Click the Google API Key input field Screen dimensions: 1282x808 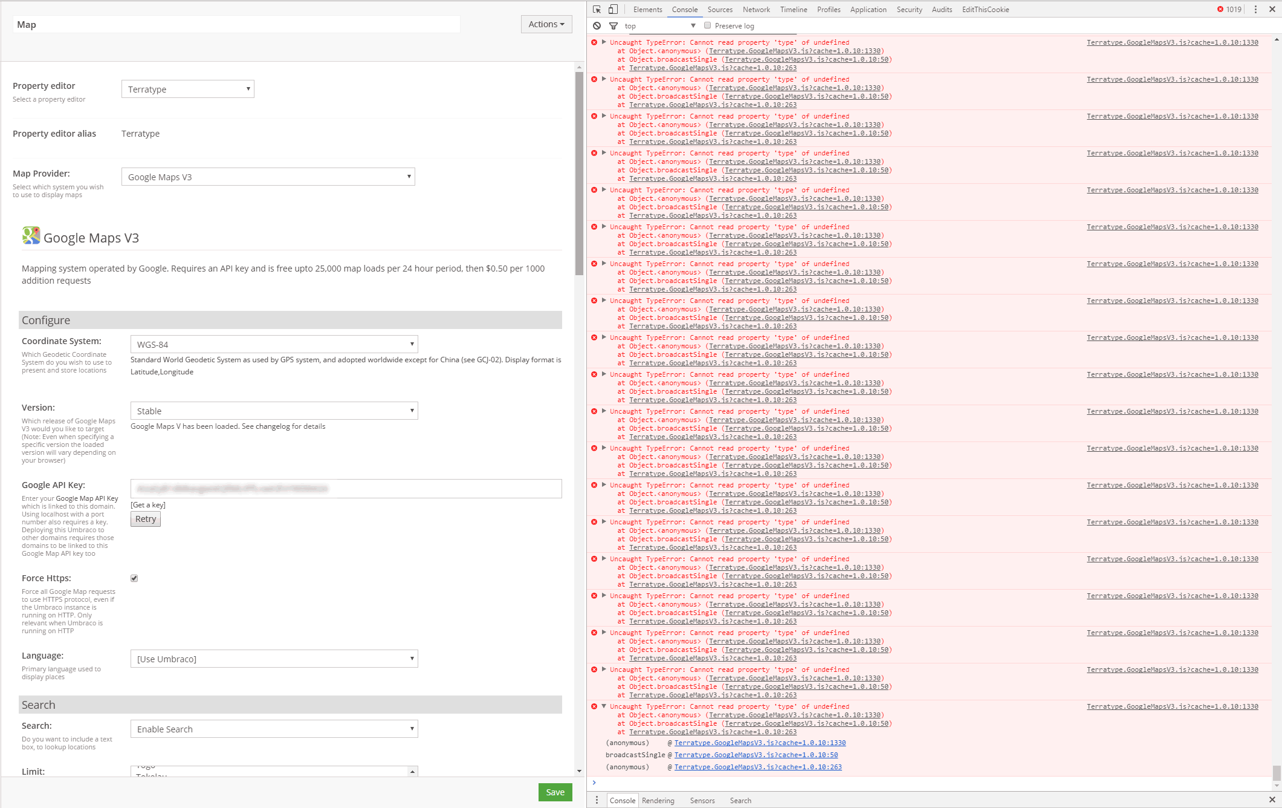point(346,489)
